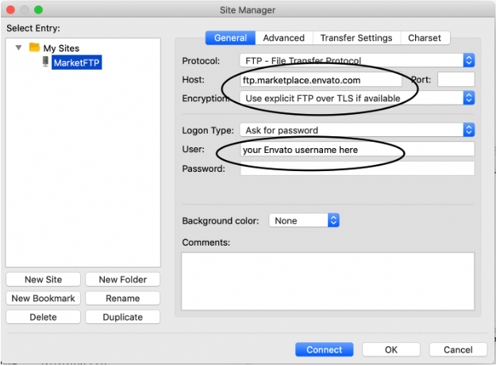The height and width of the screenshot is (366, 496).
Task: Open the Protocol dropdown
Action: pyautogui.click(x=356, y=60)
